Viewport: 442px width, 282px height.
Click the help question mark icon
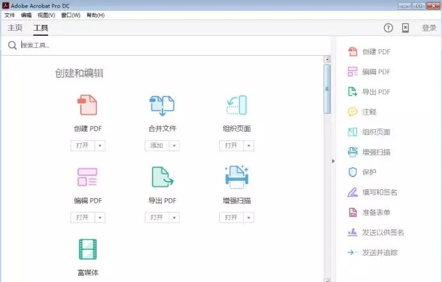388,28
